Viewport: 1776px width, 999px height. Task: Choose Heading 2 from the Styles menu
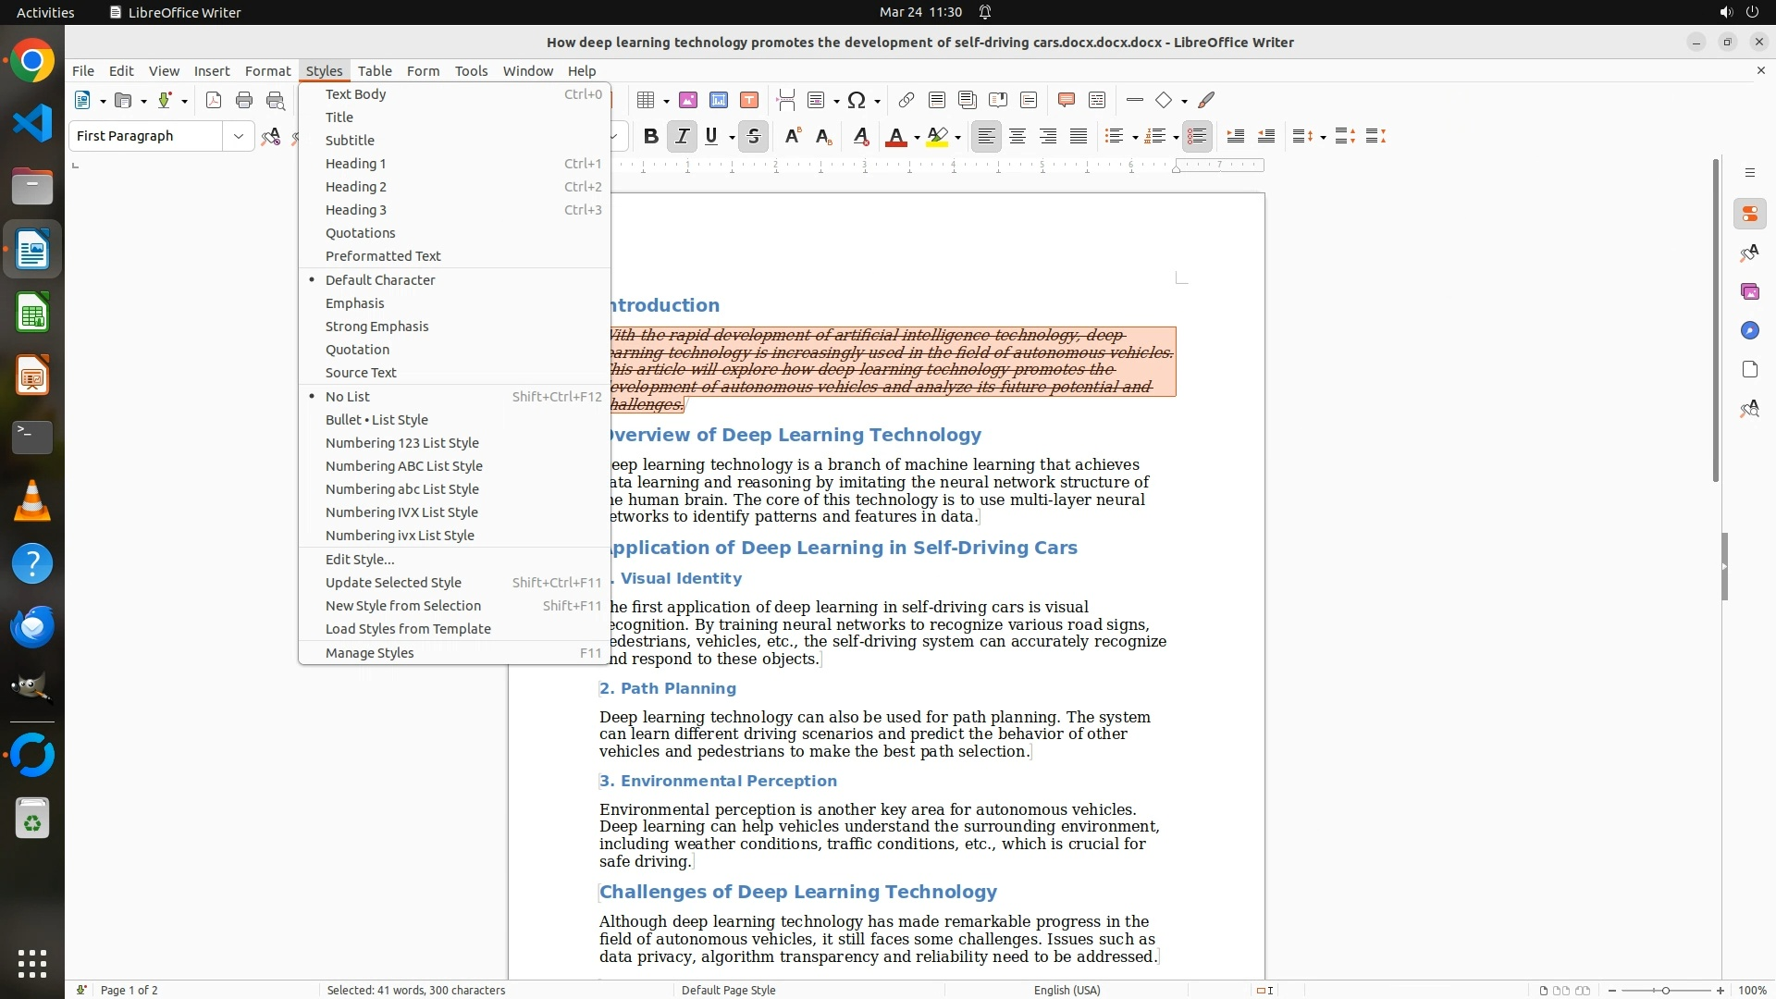coord(356,187)
